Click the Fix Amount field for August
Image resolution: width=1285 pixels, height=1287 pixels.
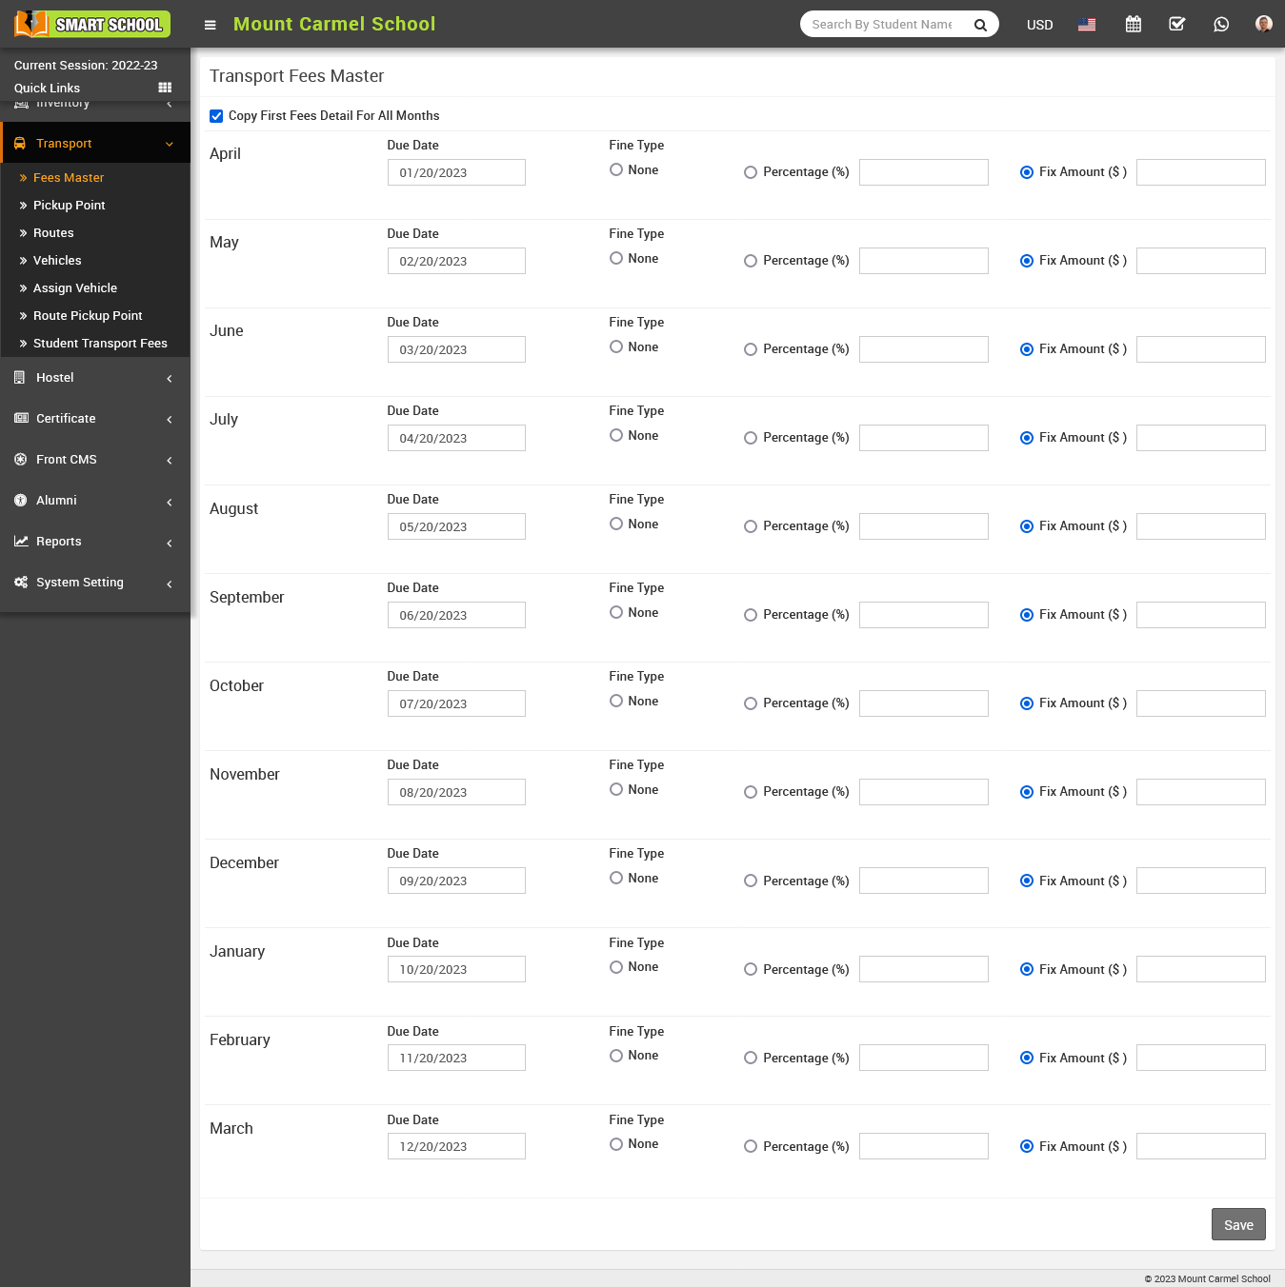coord(1200,526)
